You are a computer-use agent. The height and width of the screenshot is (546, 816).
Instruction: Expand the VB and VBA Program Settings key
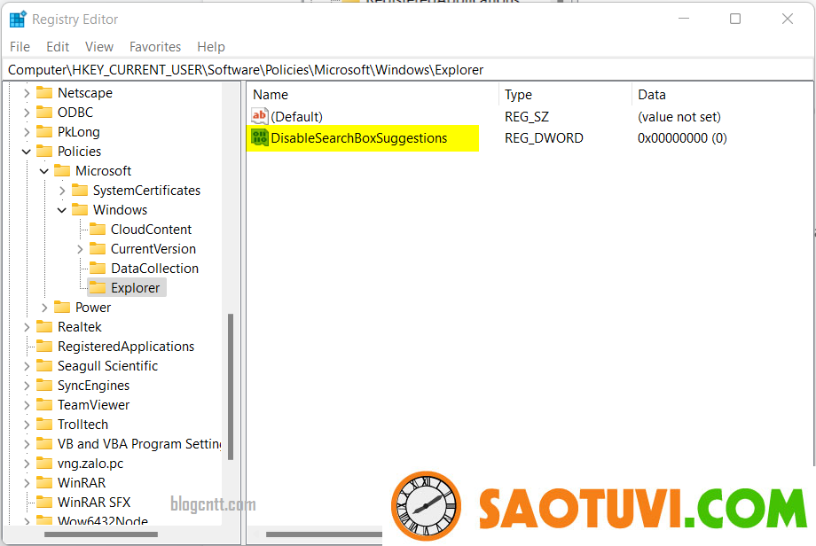pyautogui.click(x=27, y=444)
